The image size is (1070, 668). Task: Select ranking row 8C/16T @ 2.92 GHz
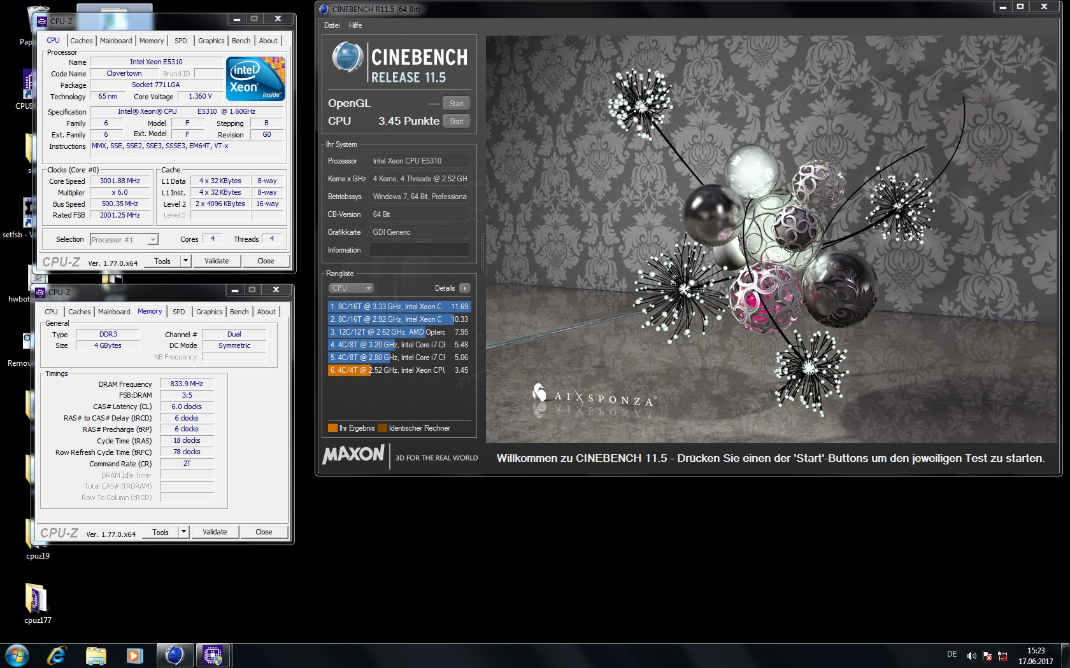(x=399, y=319)
